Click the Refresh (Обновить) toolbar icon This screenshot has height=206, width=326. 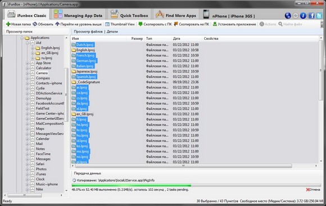tap(35, 24)
